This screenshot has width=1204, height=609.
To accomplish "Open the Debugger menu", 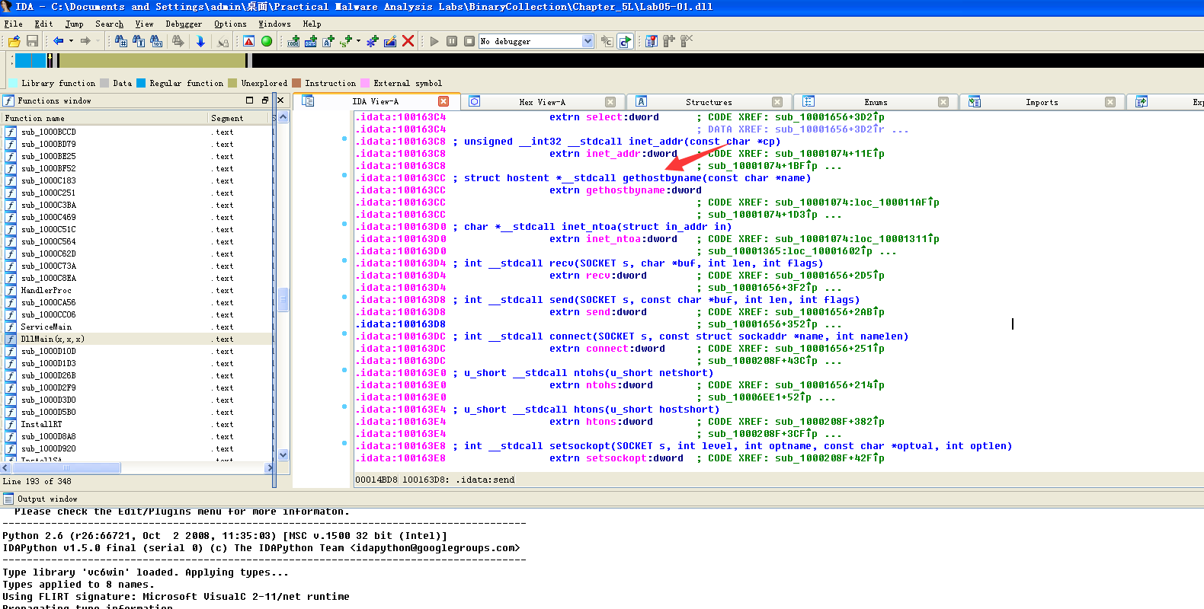I will [x=184, y=24].
